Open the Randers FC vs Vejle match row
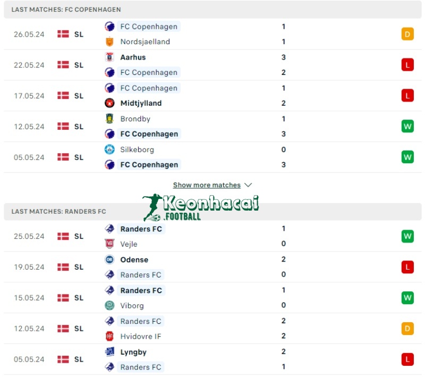 tap(212, 236)
